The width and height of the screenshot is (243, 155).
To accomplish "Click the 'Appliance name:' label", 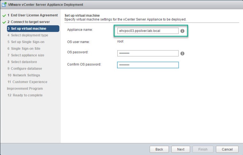I will point(80,30).
